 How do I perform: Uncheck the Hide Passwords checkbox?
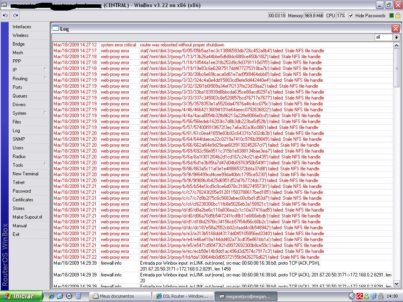pyautogui.click(x=351, y=16)
